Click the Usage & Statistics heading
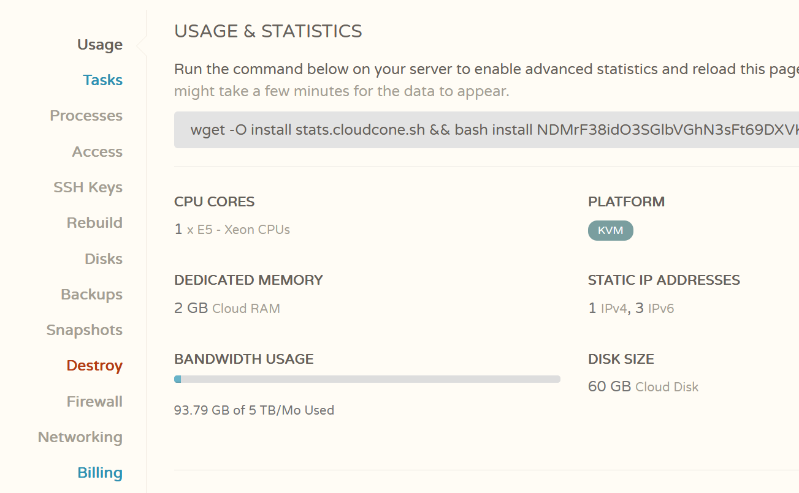This screenshot has width=799, height=493. [268, 31]
